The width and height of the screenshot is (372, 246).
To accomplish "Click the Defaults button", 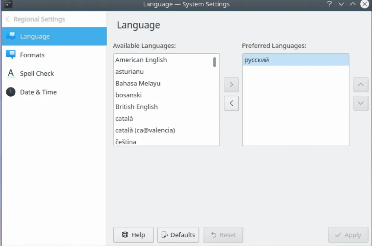I will [178, 235].
